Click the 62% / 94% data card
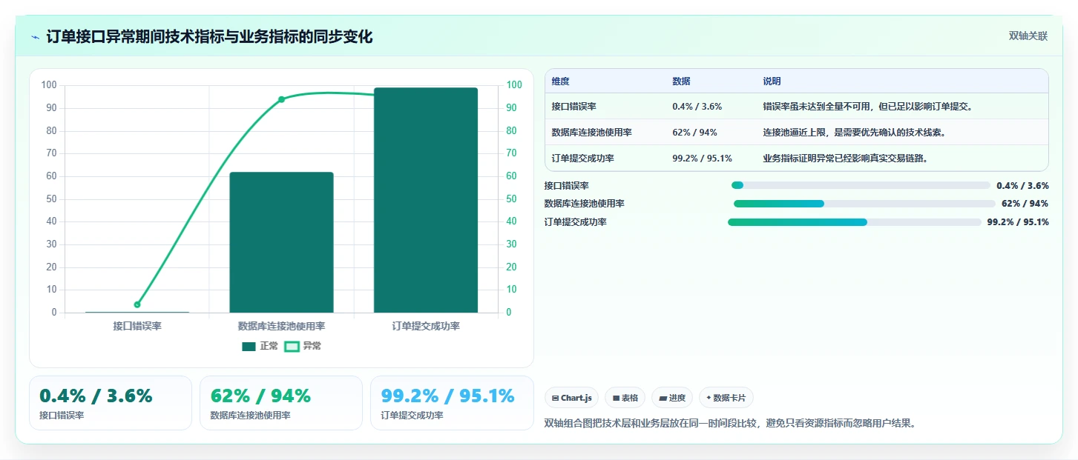 point(281,403)
